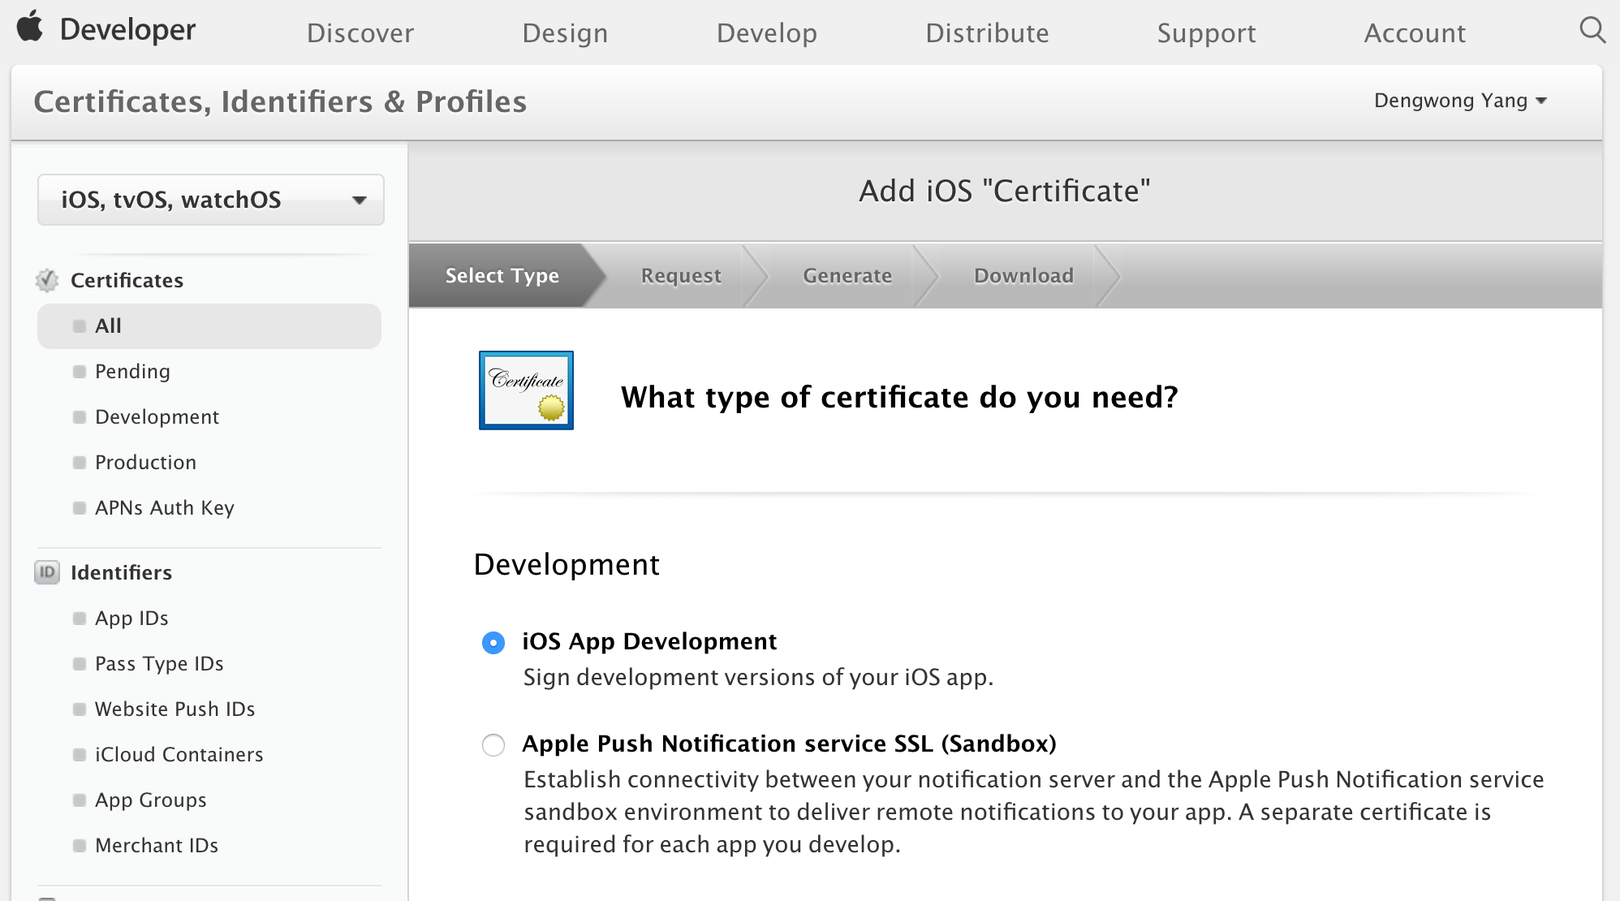Select iOS App Development radio button
1620x901 pixels.
click(493, 643)
